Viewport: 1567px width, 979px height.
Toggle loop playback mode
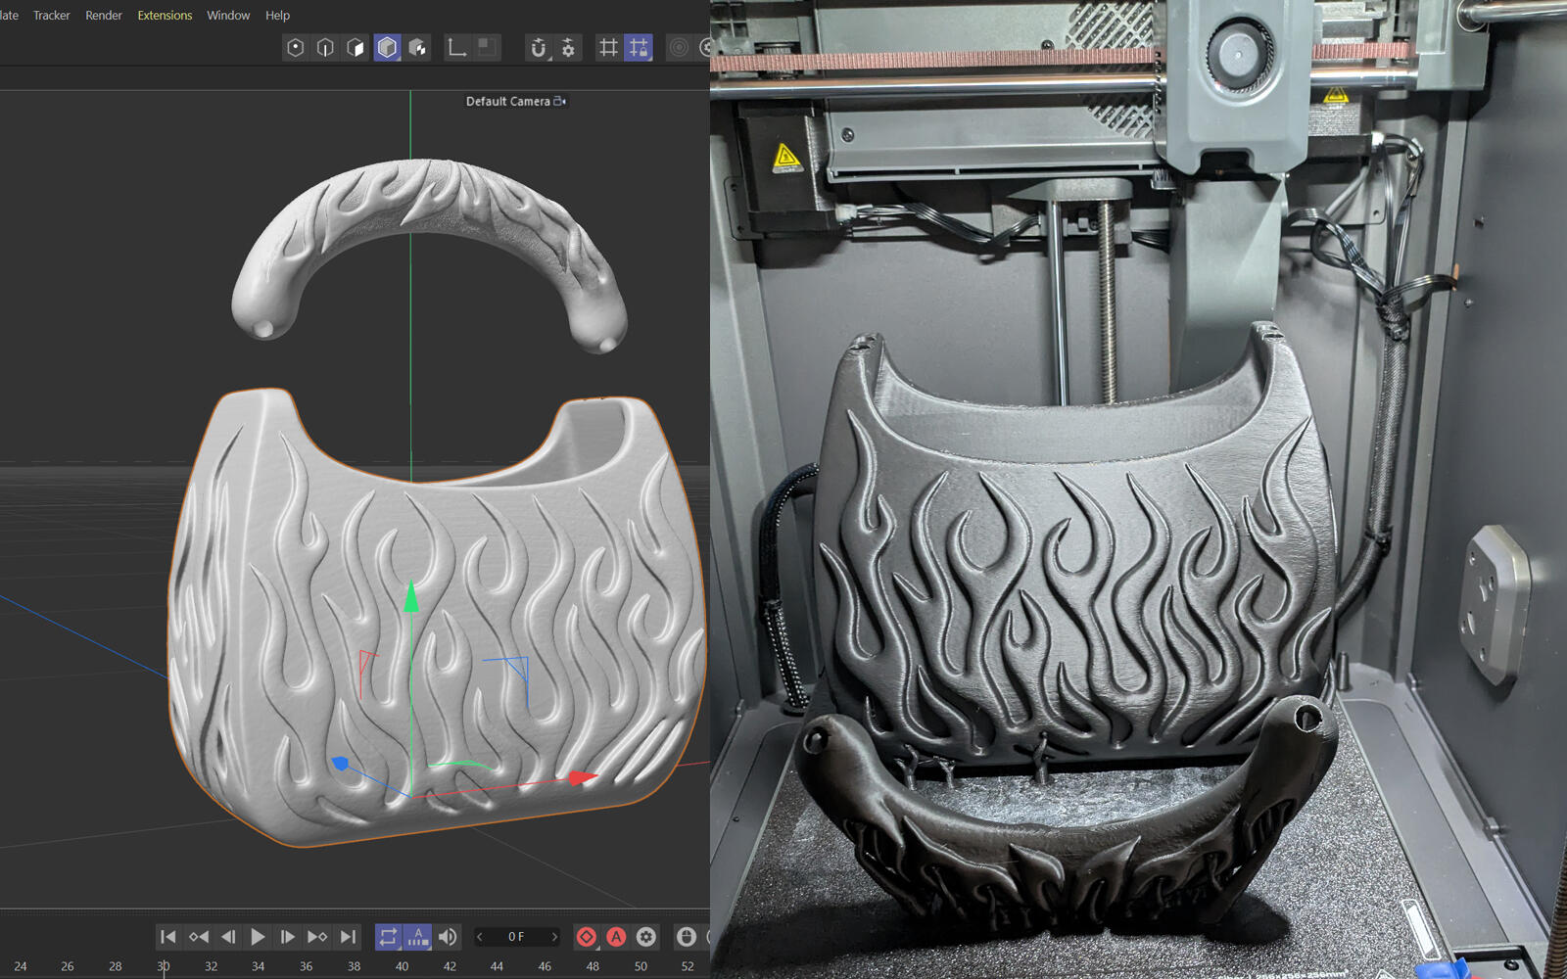pyautogui.click(x=388, y=937)
